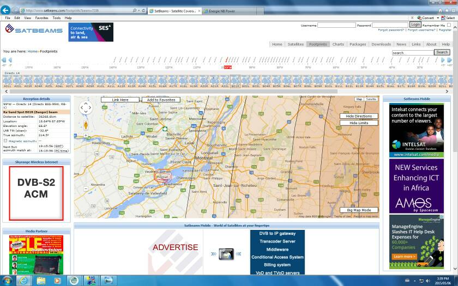Open the browser Favorites menu
The height and width of the screenshot is (286, 458).
coord(41,18)
